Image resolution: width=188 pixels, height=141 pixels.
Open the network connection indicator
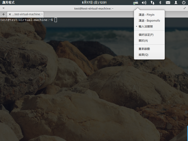click(152, 3)
